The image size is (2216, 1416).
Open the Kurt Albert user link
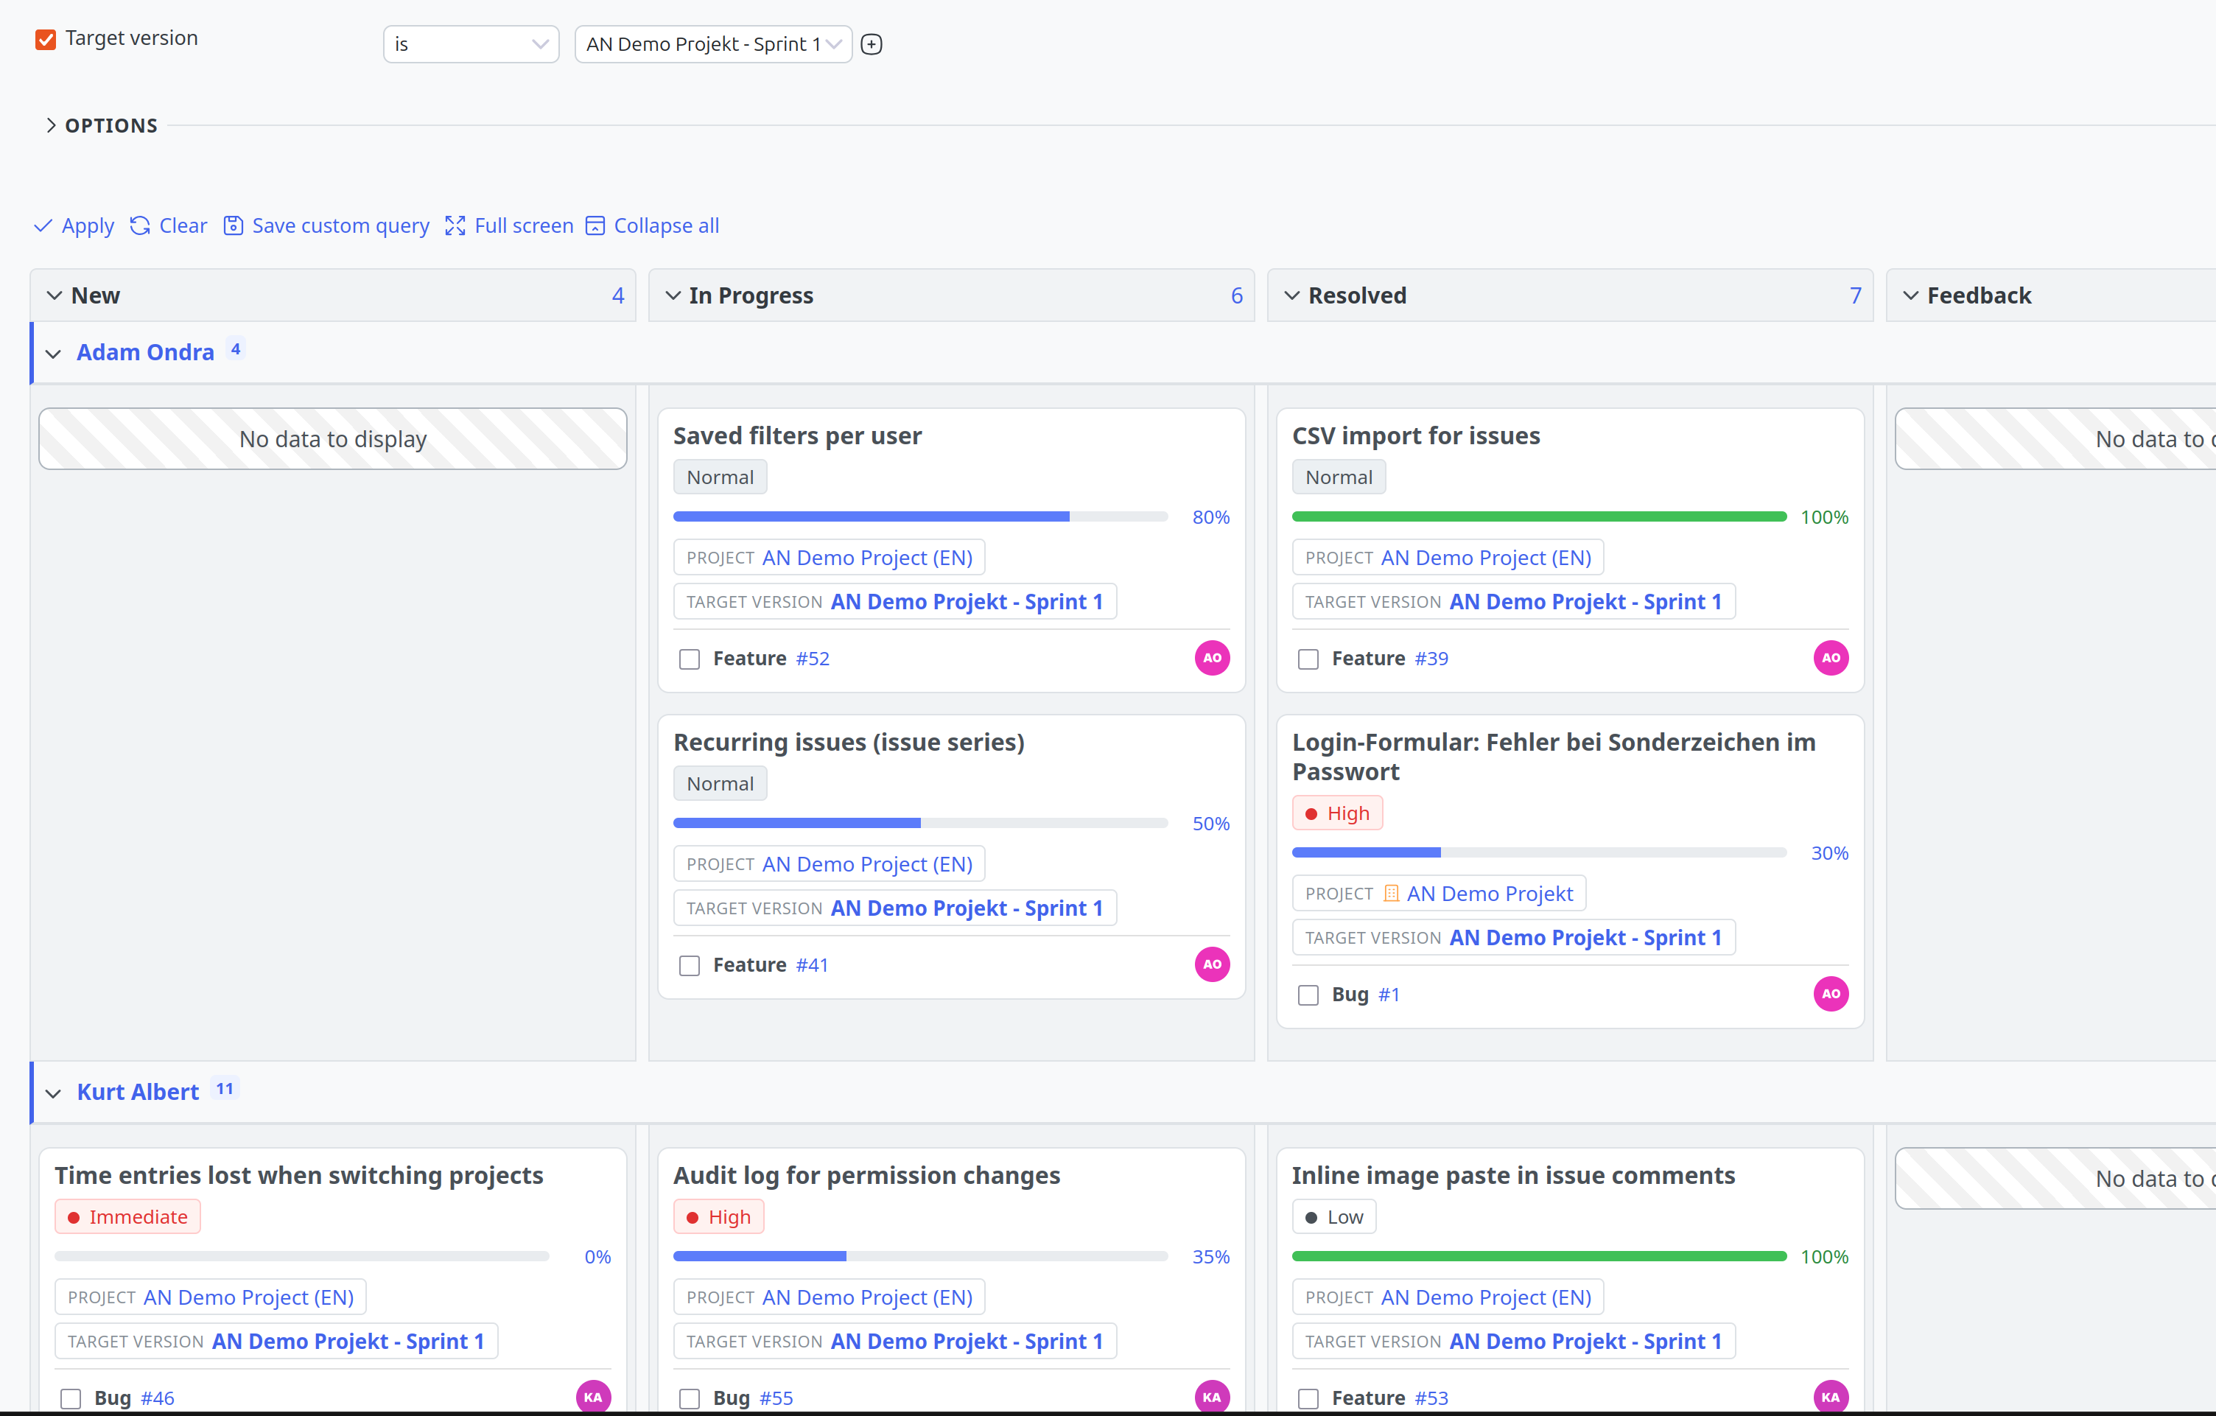click(x=138, y=1092)
